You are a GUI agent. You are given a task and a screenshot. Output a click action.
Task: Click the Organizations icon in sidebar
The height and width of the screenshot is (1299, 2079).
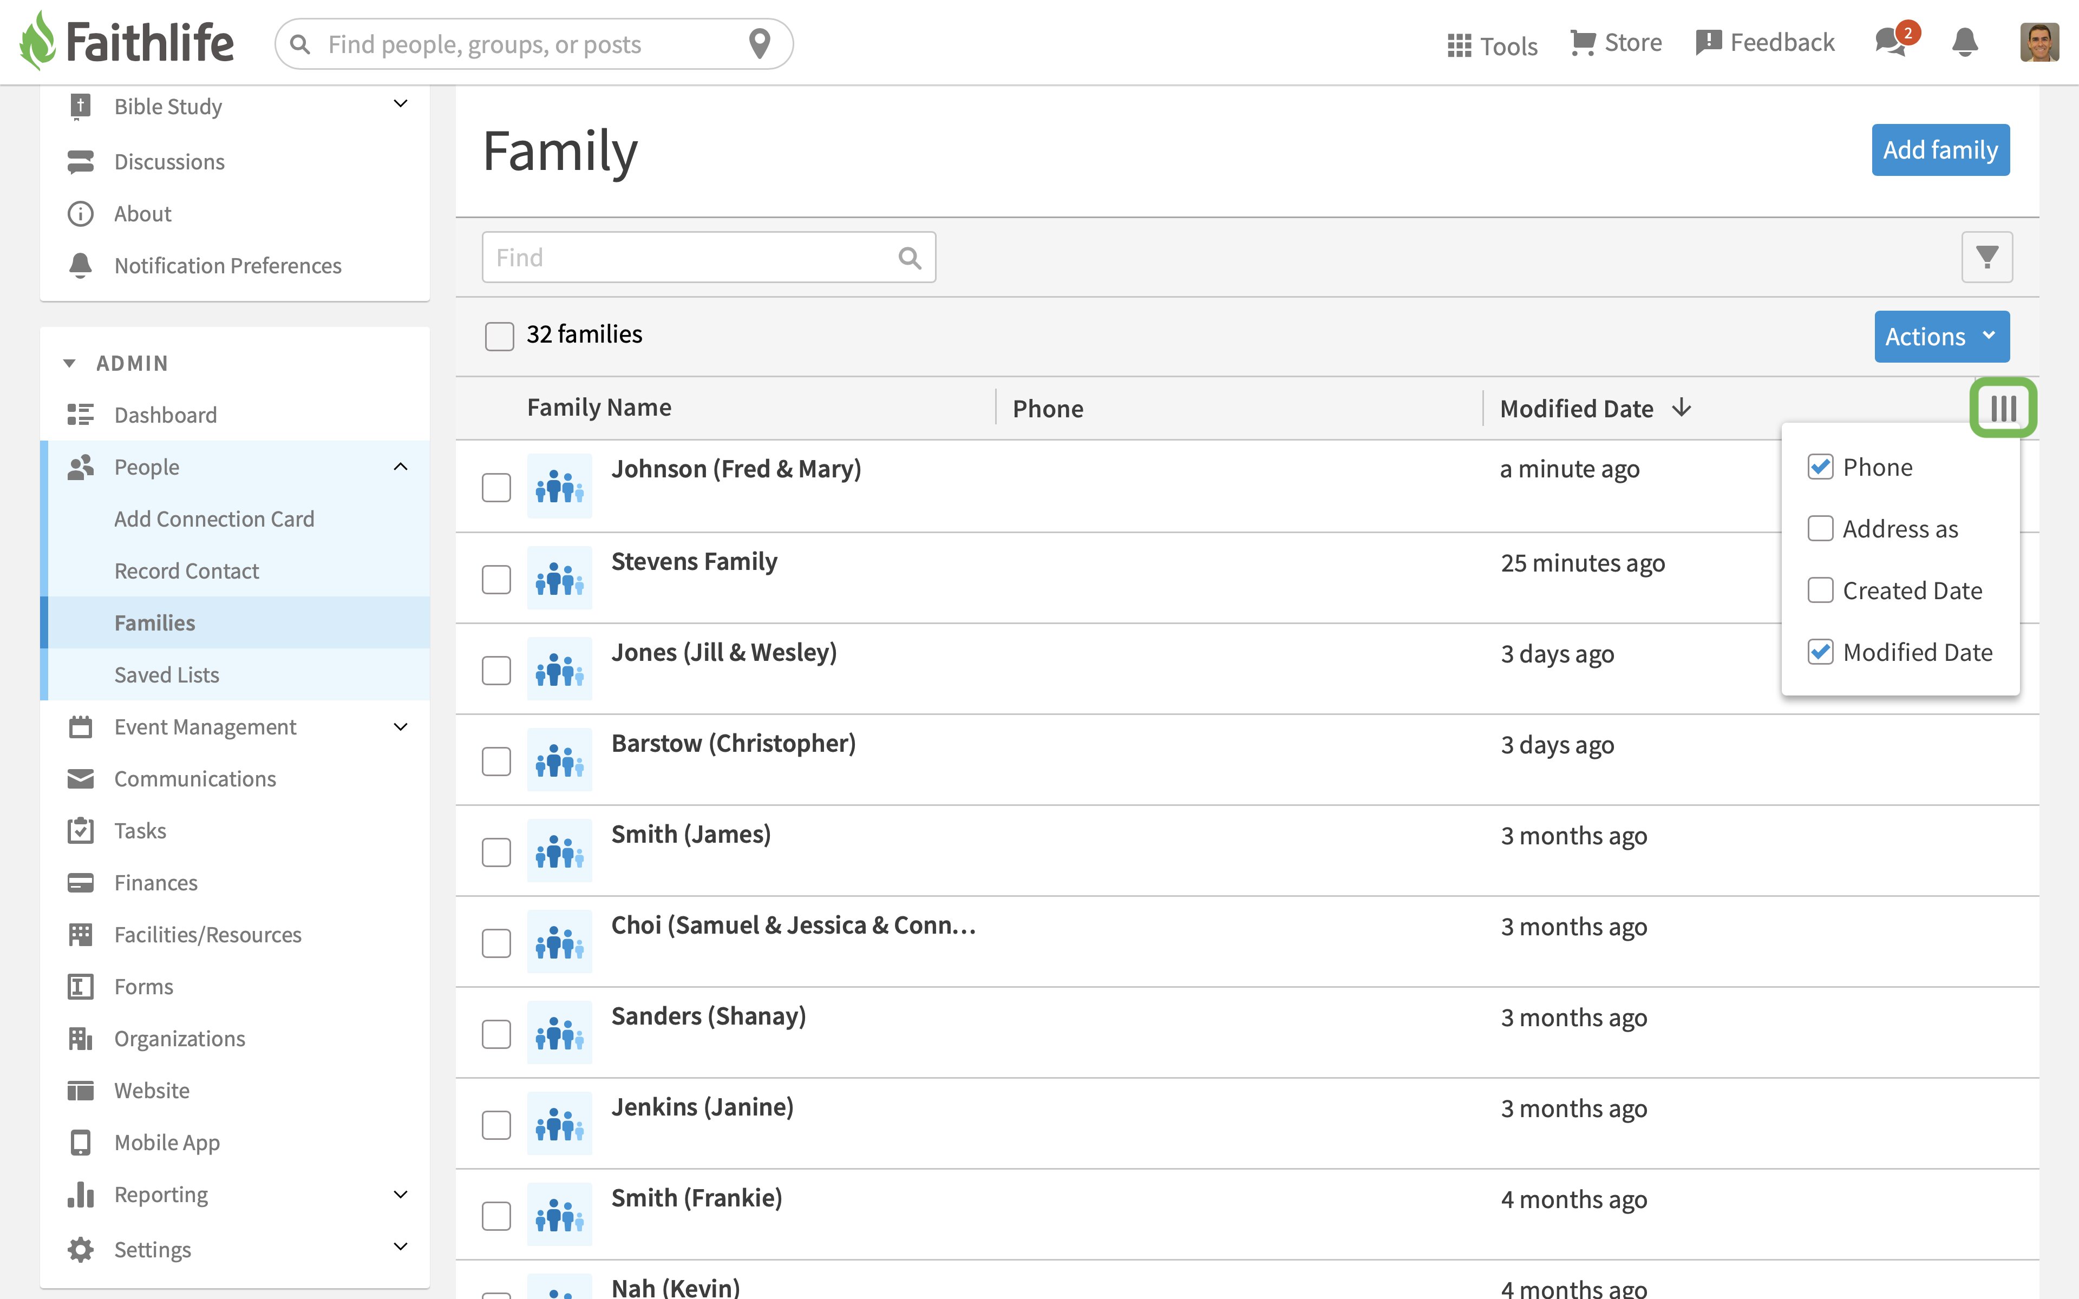click(81, 1039)
